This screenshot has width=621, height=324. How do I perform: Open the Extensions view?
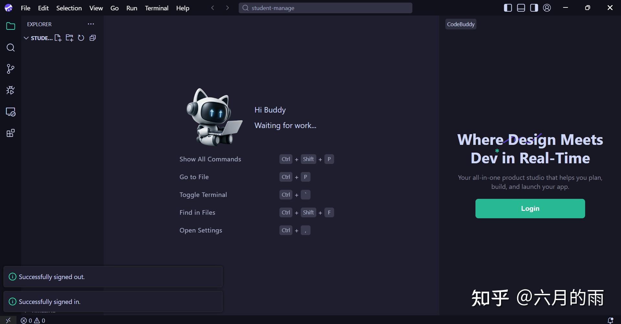(11, 133)
